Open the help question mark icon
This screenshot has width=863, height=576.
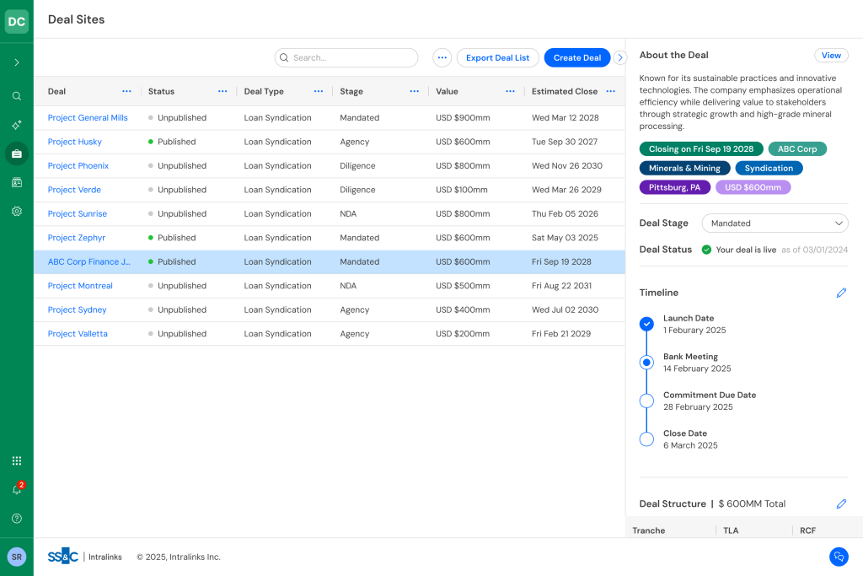tap(17, 518)
